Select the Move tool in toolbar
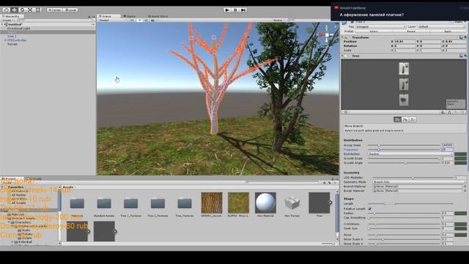The image size is (469, 264). tap(14, 10)
